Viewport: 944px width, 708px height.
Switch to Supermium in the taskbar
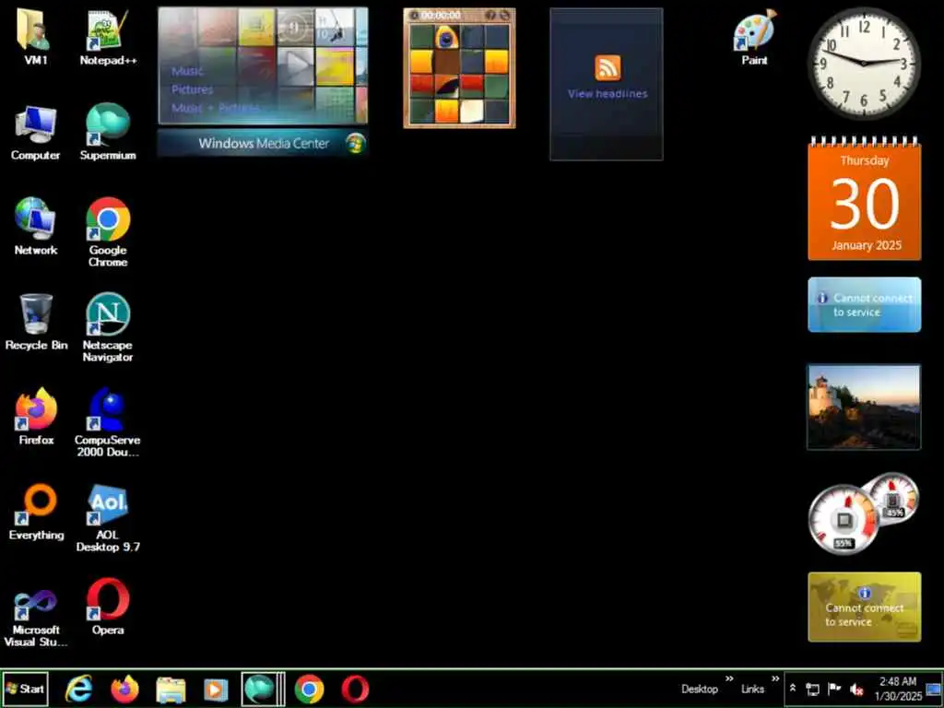259,690
